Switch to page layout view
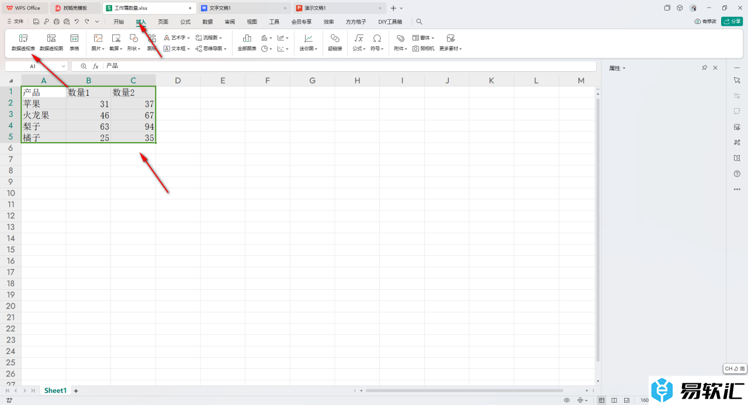 click(x=615, y=400)
